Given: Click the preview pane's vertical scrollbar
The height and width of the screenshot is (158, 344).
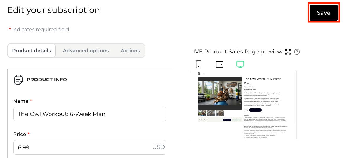Looking at the screenshot, I should pyautogui.click(x=296, y=103).
